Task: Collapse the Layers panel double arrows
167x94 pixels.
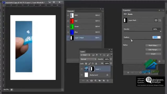Action: point(109,49)
